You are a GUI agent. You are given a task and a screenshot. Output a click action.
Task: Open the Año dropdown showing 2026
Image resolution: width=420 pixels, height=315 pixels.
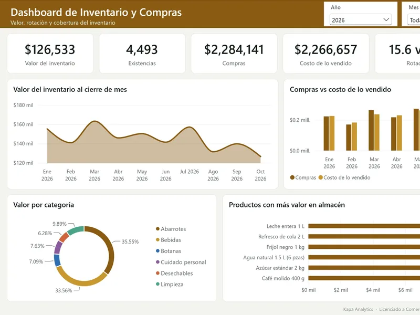[x=360, y=20]
